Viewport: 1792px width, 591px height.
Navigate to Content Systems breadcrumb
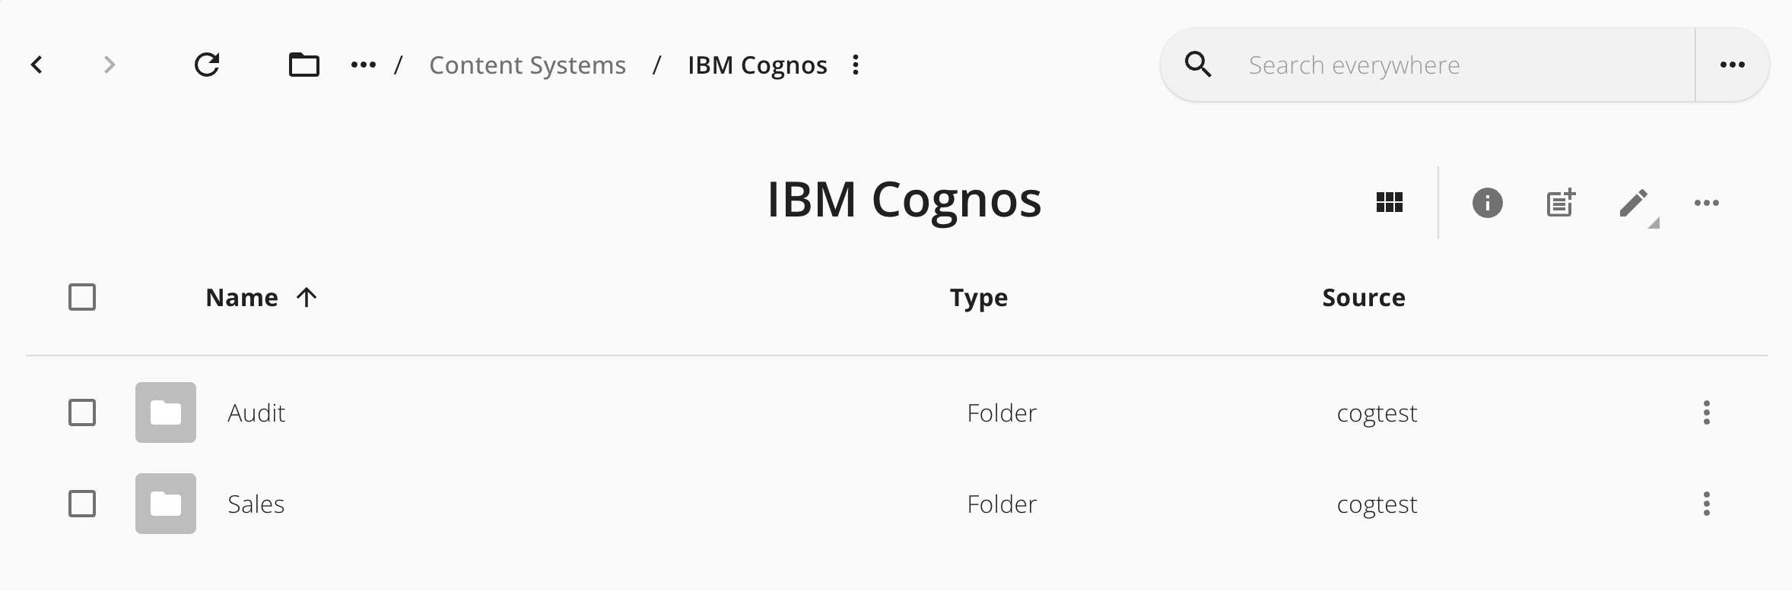[x=528, y=65]
